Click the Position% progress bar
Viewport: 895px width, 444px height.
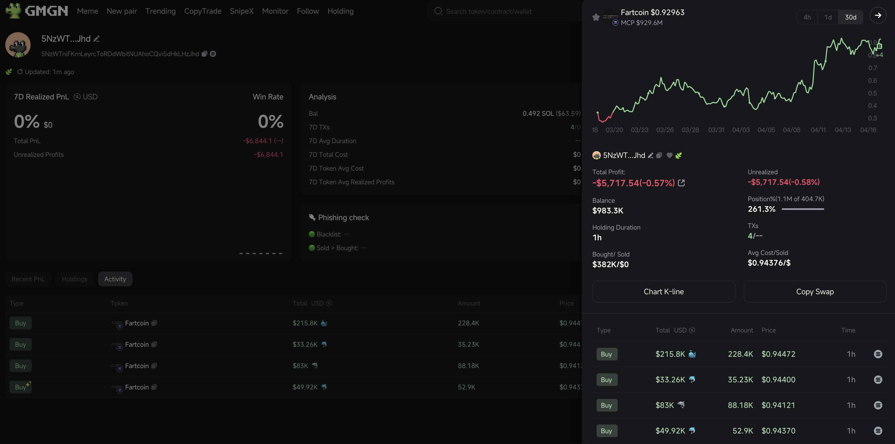coord(803,209)
